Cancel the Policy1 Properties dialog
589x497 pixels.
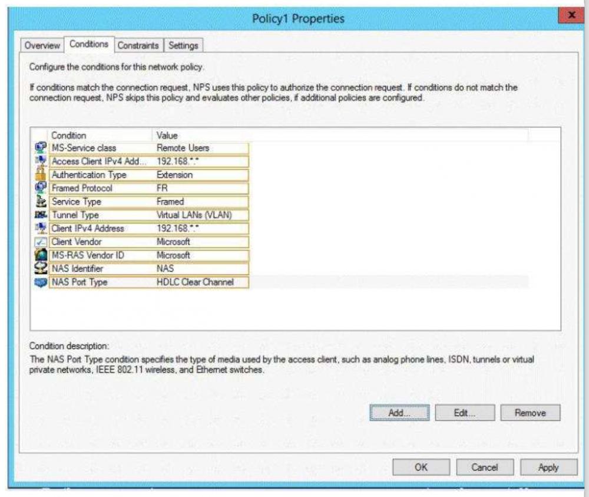[x=485, y=467]
